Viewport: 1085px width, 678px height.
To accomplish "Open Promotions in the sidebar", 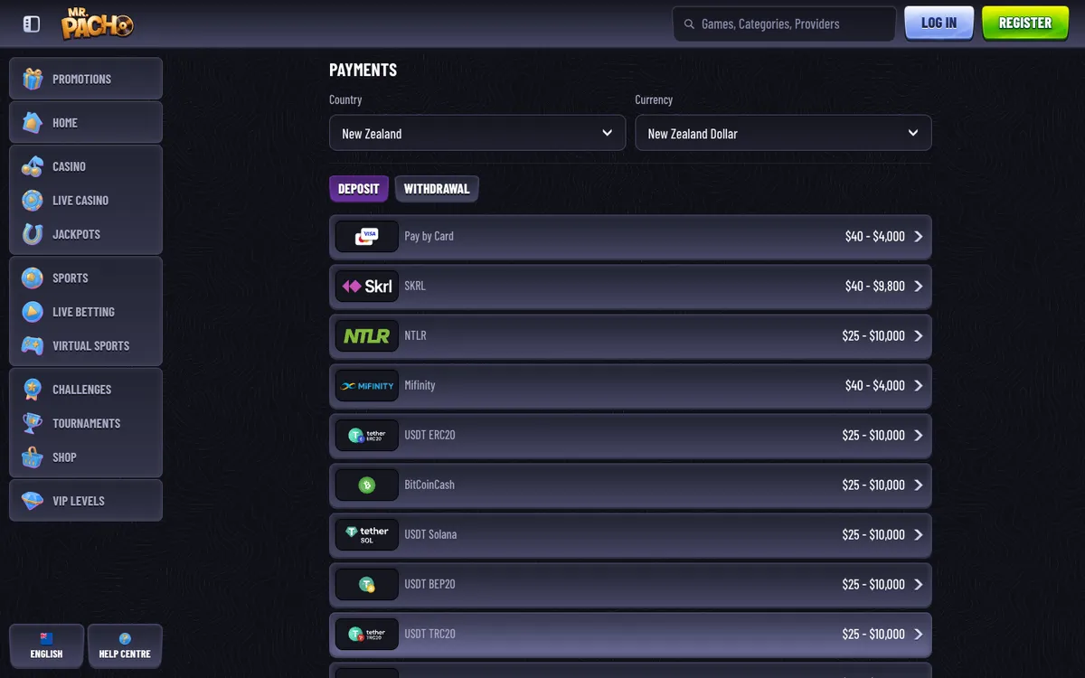I will pos(86,79).
